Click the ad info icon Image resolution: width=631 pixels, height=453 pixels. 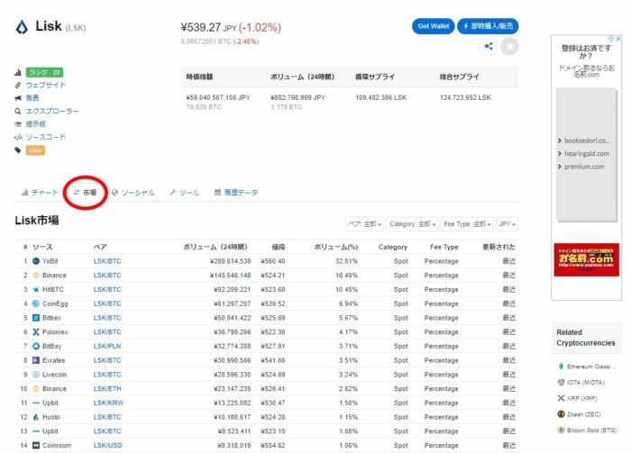[x=611, y=39]
